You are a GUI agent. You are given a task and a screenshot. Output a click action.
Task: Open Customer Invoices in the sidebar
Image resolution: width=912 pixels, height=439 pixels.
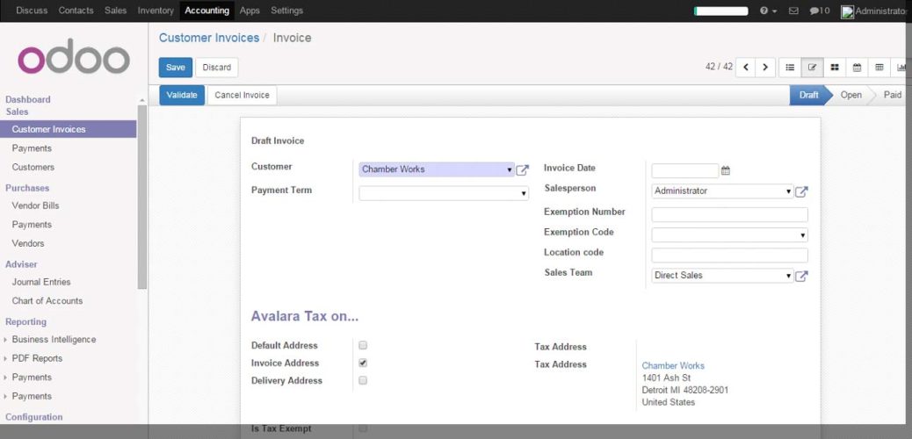(68, 129)
